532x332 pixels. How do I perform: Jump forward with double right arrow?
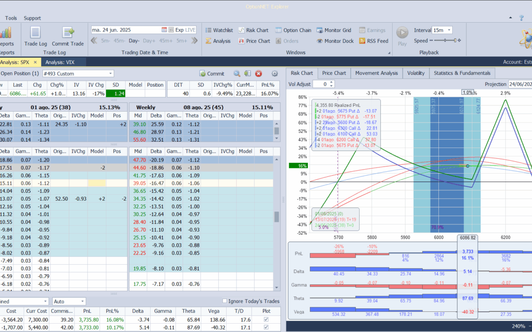(195, 41)
